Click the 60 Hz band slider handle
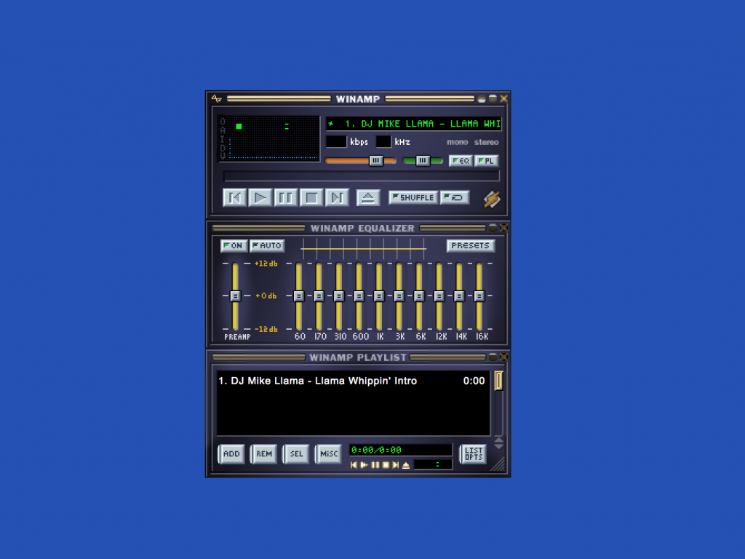The image size is (745, 559). (x=299, y=296)
